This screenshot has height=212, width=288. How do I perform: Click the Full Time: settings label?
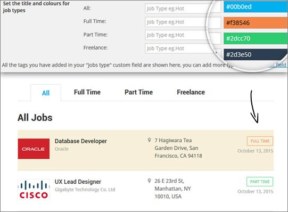(x=95, y=21)
